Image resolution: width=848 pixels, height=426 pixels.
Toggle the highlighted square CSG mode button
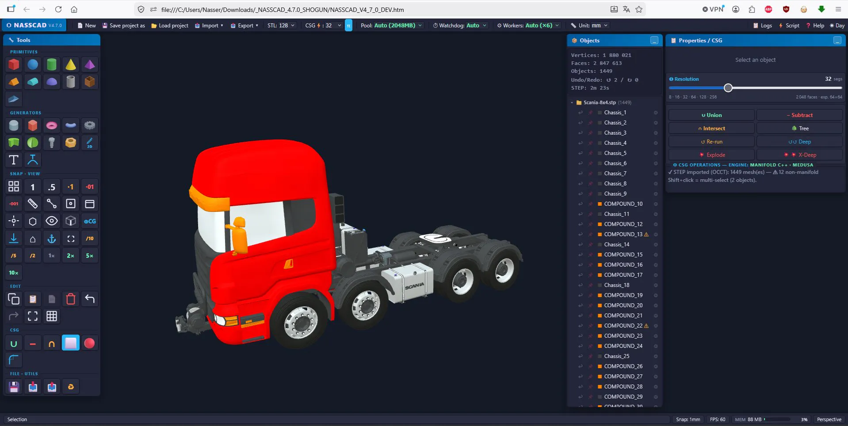pyautogui.click(x=71, y=343)
